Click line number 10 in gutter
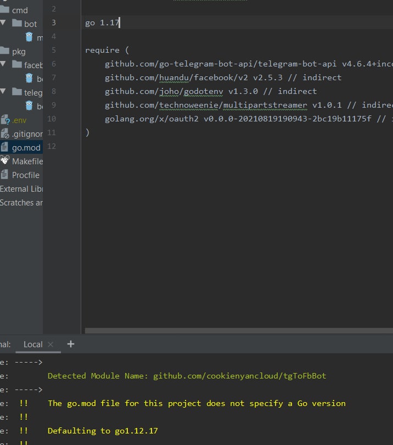This screenshot has height=445, width=393. tap(52, 119)
